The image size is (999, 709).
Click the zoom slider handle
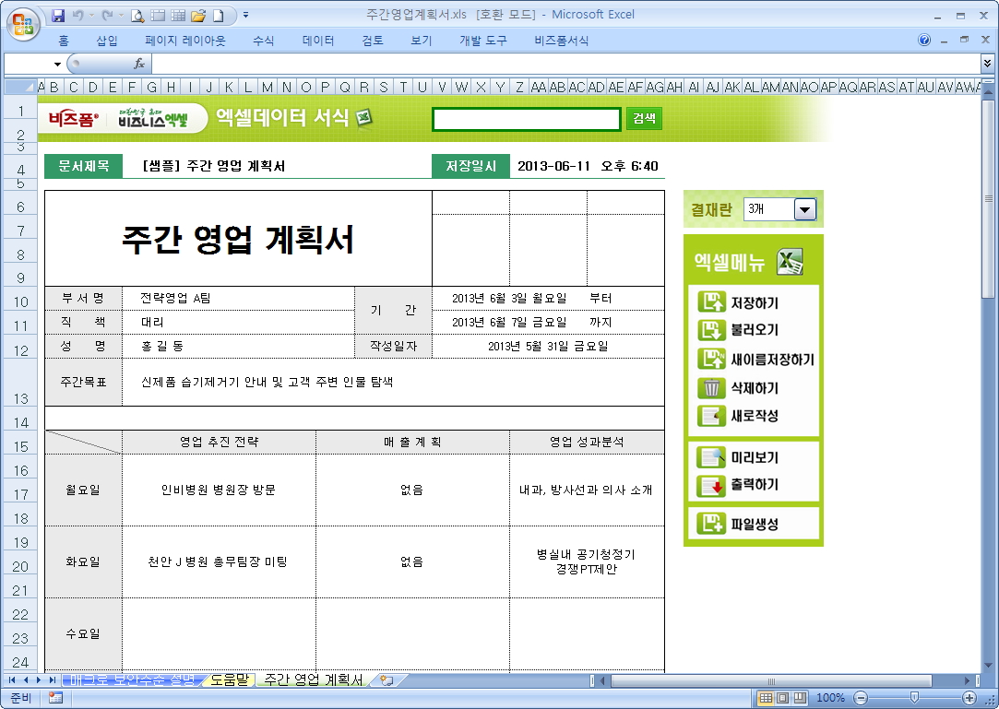[914, 698]
